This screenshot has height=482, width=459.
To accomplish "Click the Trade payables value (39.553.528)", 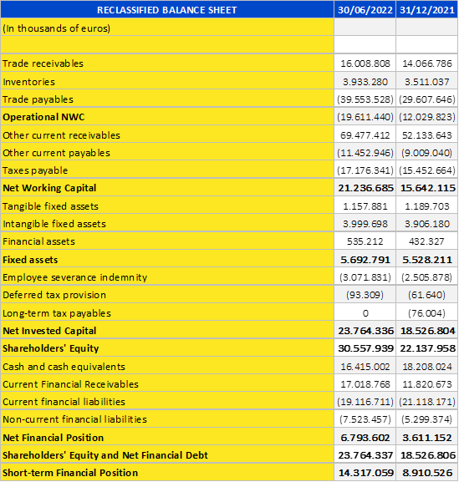I will 365,99.
